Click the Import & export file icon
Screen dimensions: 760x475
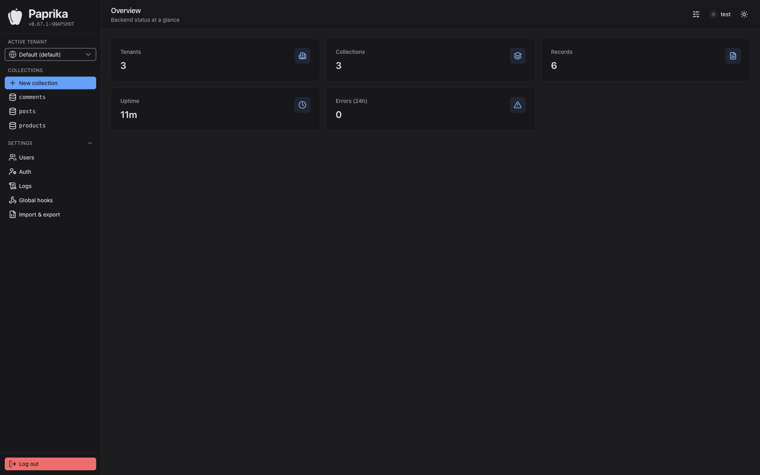(x=13, y=215)
